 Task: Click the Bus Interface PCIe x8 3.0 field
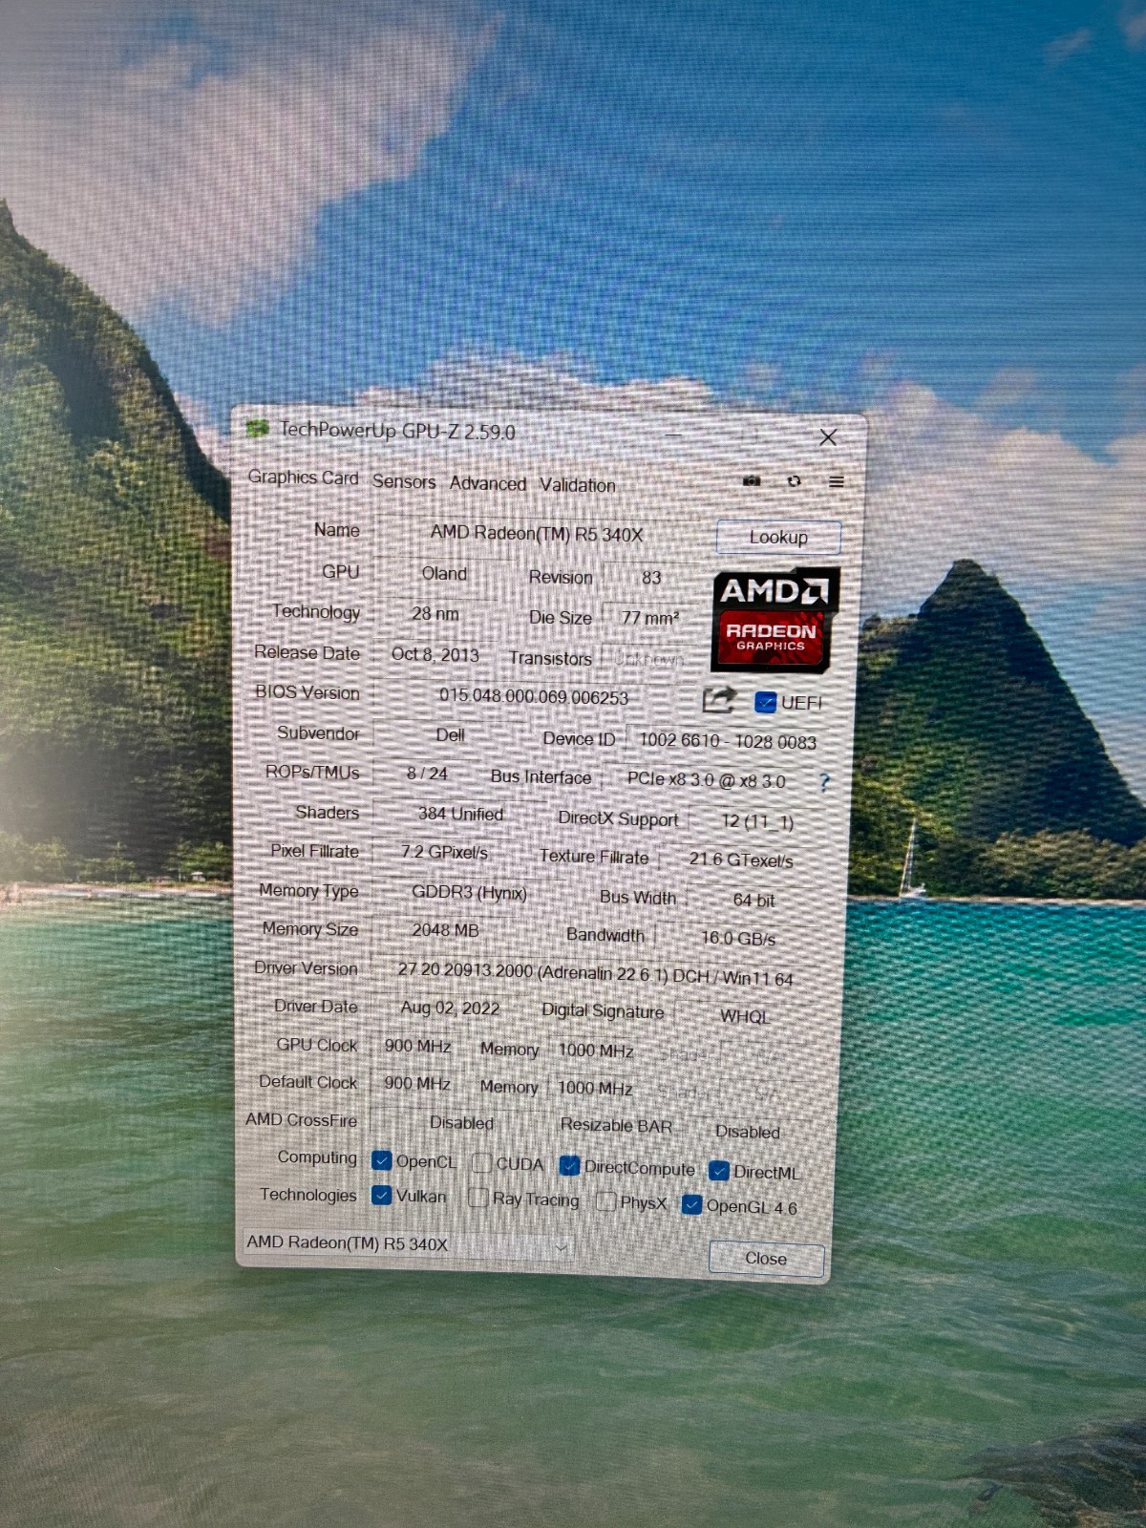707,779
